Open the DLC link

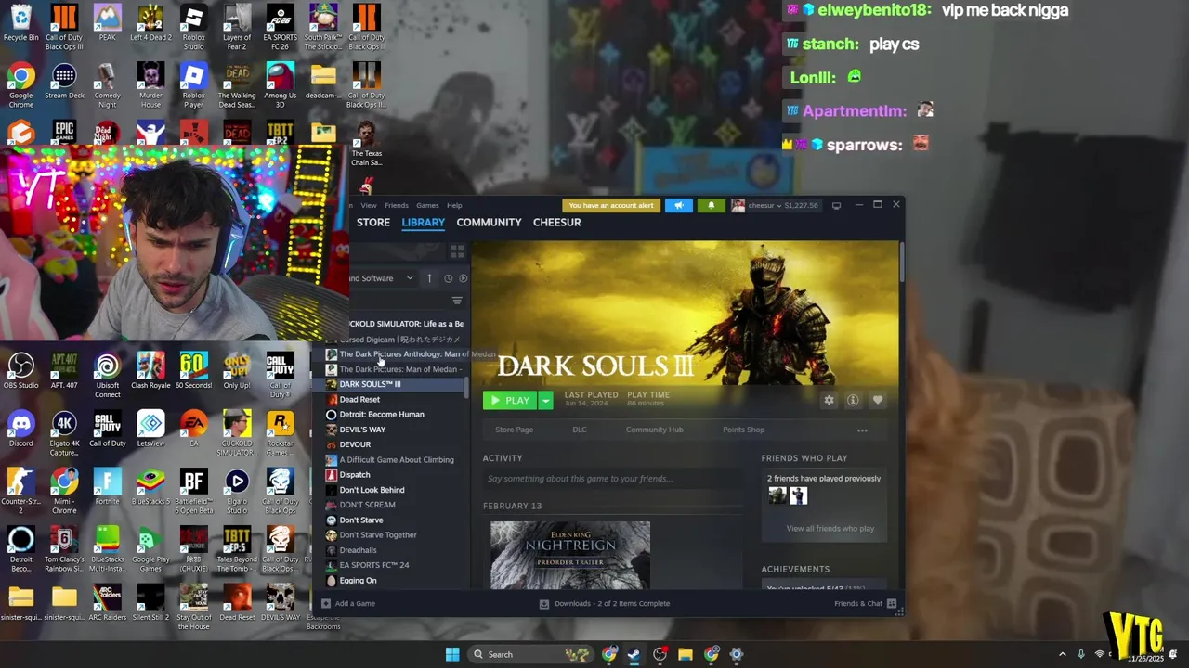click(x=579, y=430)
